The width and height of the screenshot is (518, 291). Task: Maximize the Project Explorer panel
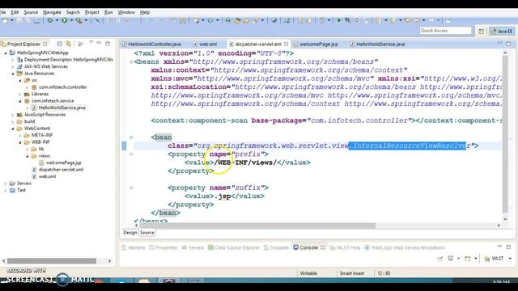coord(108,44)
